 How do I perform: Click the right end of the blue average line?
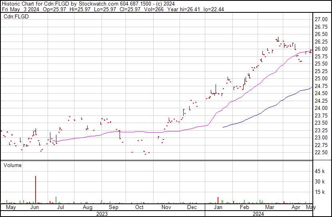tap(311, 88)
